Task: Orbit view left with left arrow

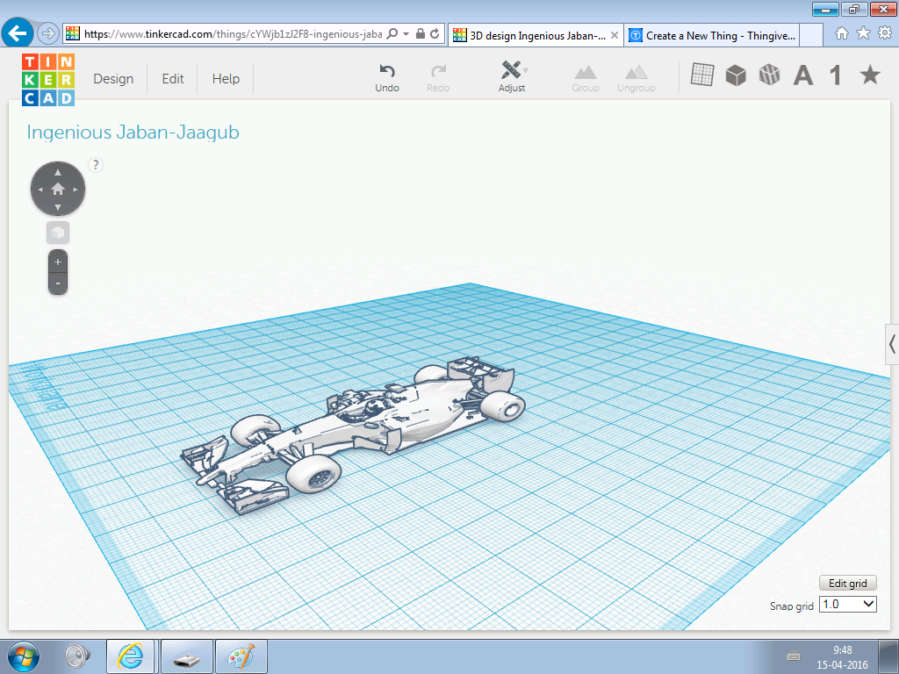Action: (40, 190)
